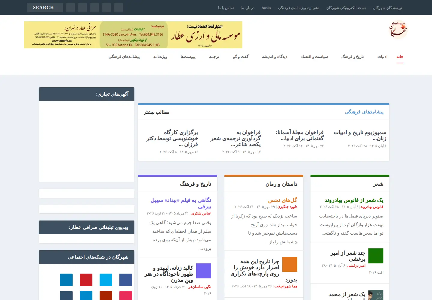Open چند شعر از امیر برغشی title
The image size is (432, 300).
348,256
